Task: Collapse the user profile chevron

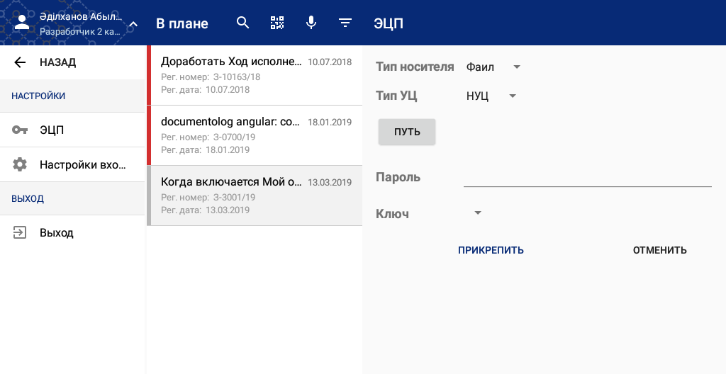Action: pos(133,24)
